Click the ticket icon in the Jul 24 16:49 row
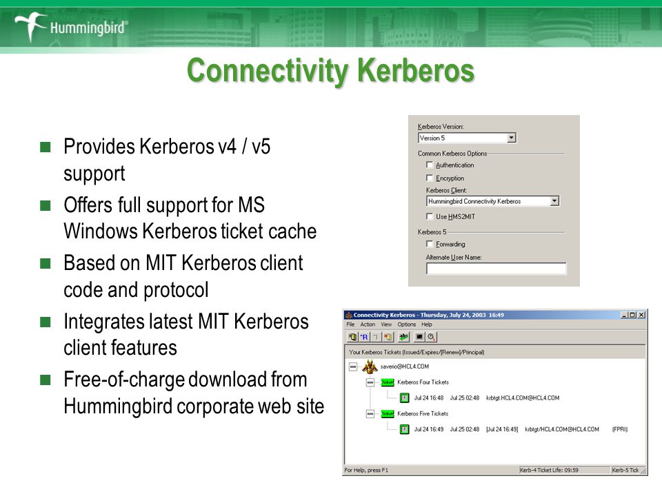Screen dimensions: 662x496 (x=405, y=430)
